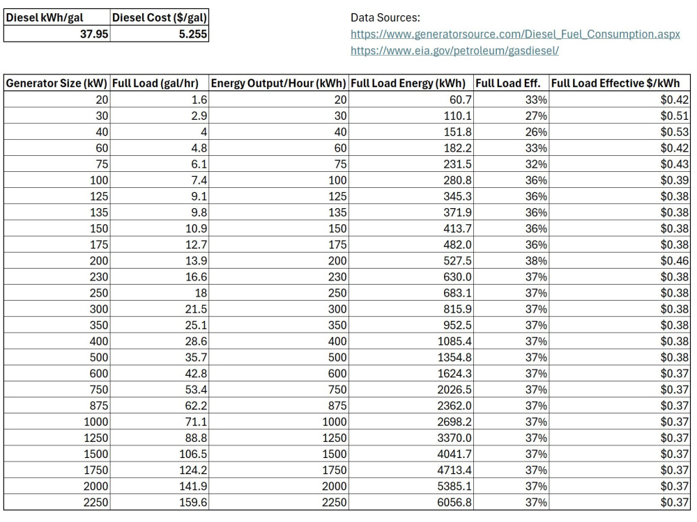Click the 6056.8 full load energy cell

point(411,502)
